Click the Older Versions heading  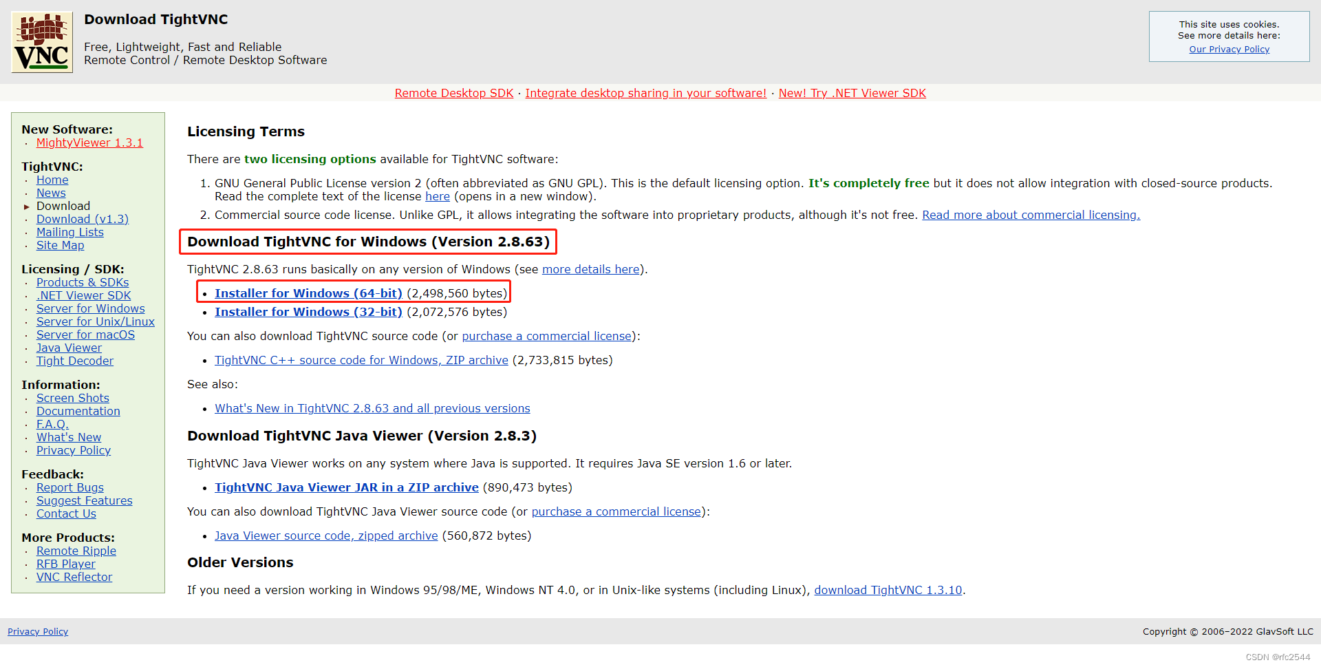[240, 562]
